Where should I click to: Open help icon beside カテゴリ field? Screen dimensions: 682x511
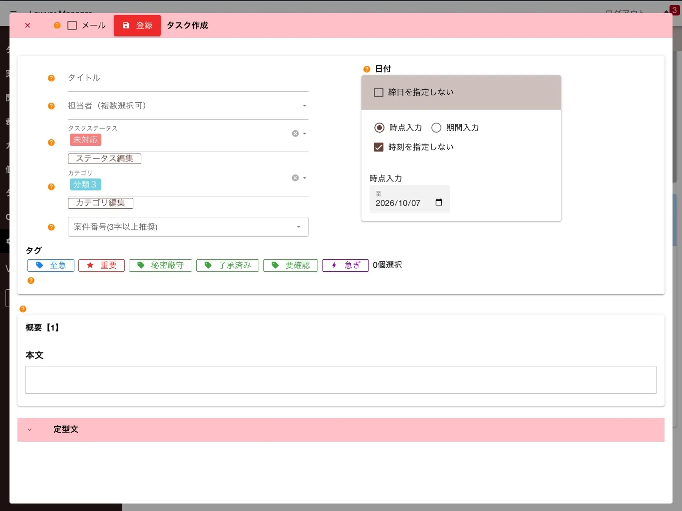click(51, 187)
